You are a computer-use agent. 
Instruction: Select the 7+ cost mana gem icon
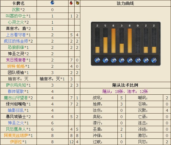[154, 60]
